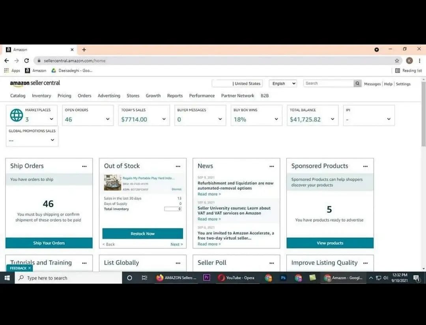Open Improve Listing Quality options menu
The image size is (426, 325).
365,263
